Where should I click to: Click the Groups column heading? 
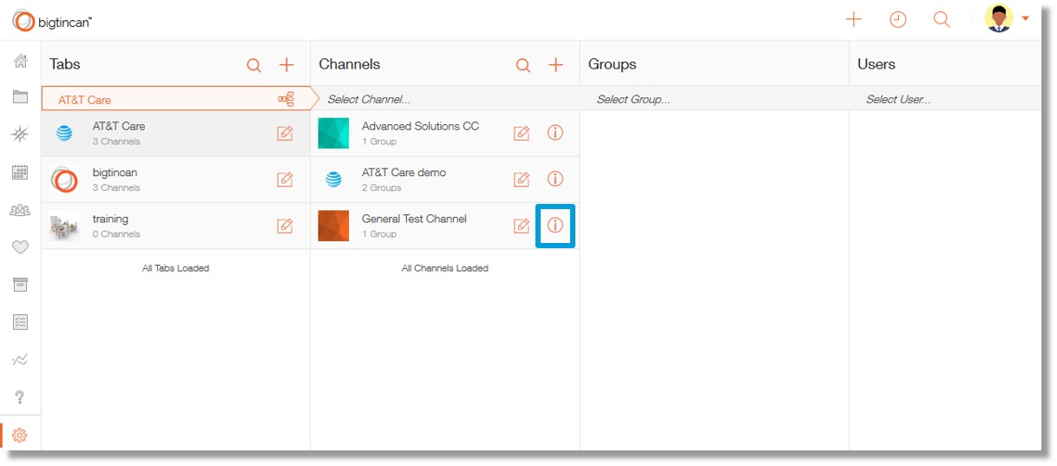[x=613, y=64]
